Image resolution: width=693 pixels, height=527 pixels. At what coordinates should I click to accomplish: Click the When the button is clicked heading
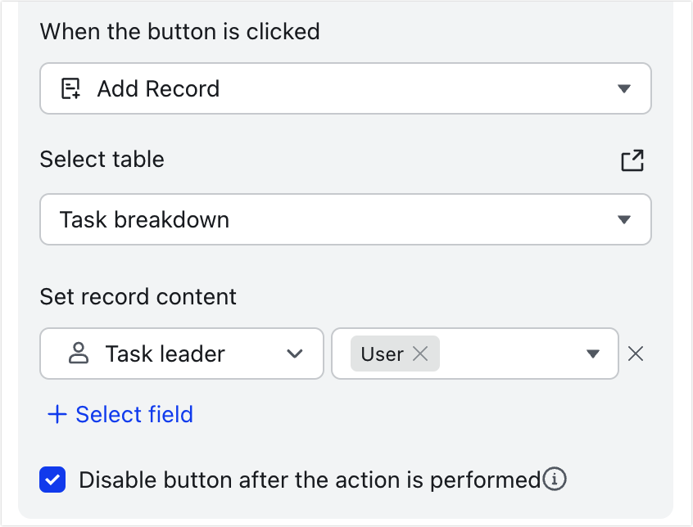(x=179, y=32)
